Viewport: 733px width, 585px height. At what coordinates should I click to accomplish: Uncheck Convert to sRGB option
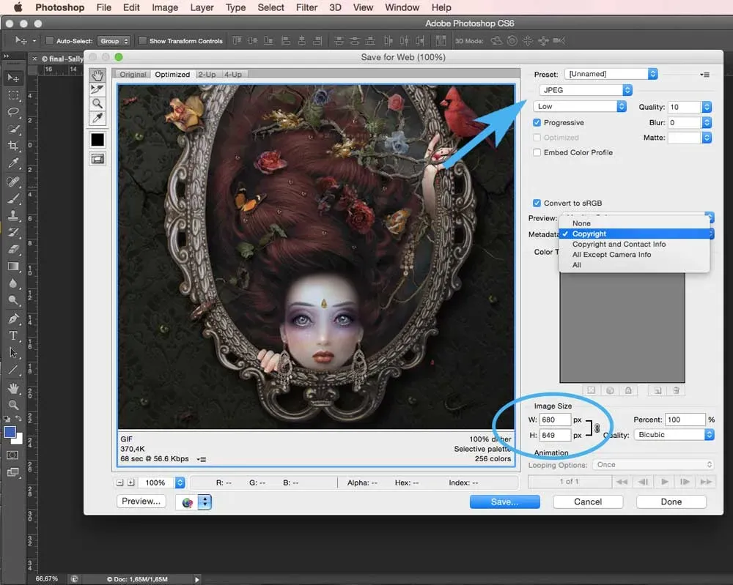point(537,203)
